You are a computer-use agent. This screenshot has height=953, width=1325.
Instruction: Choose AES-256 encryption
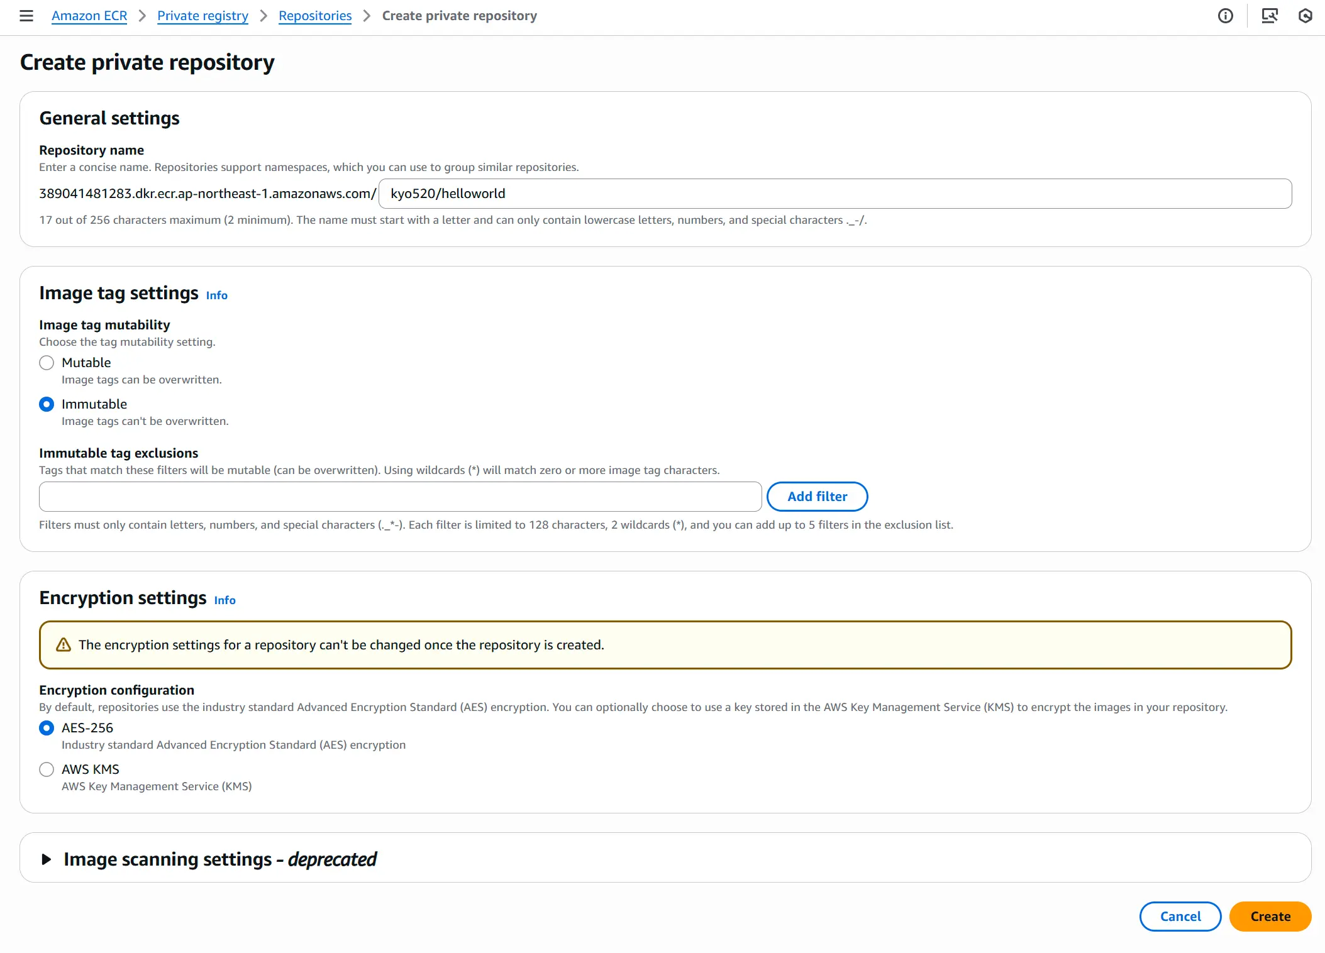click(x=47, y=728)
